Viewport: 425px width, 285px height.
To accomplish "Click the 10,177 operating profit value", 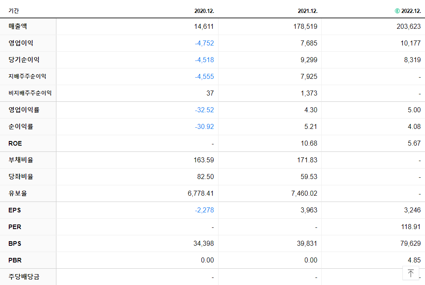I will (x=411, y=43).
